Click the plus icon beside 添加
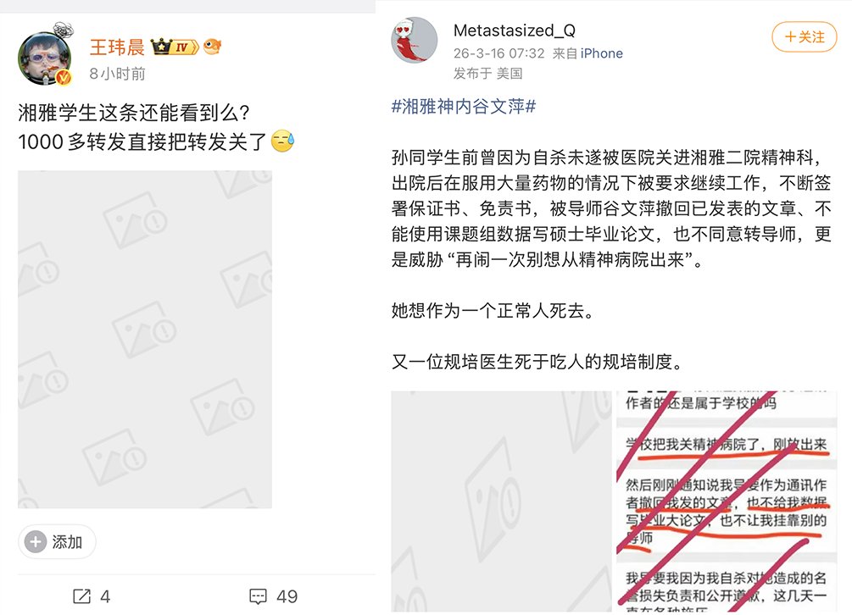The width and height of the screenshot is (852, 615). pos(36,541)
